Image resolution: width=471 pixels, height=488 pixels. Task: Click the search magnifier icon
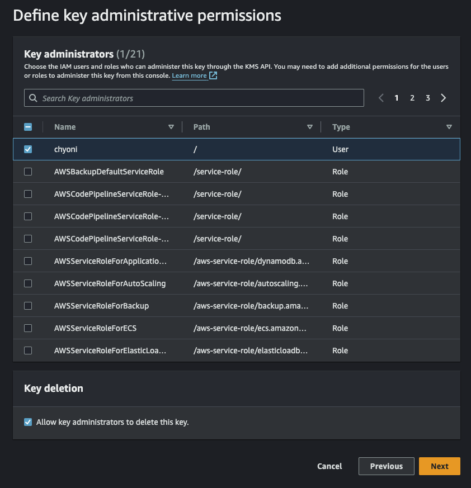tap(33, 98)
